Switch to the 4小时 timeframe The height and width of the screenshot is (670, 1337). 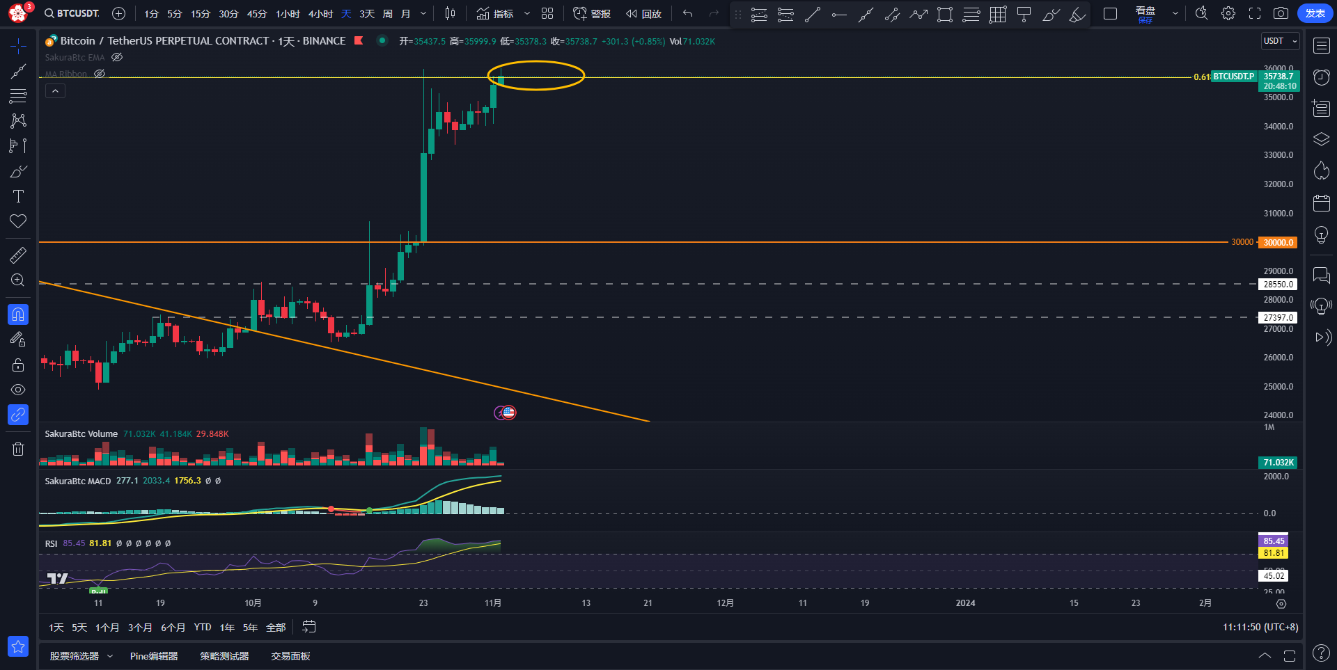coord(320,13)
